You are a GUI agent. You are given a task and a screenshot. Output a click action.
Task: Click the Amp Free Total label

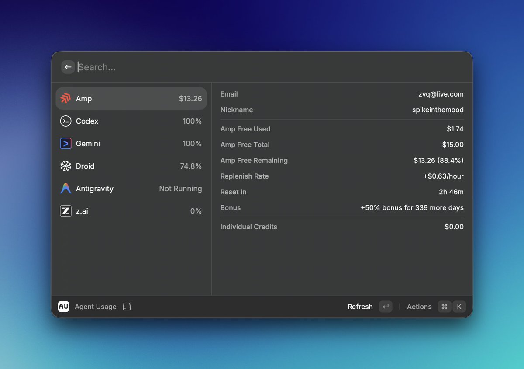click(x=245, y=145)
